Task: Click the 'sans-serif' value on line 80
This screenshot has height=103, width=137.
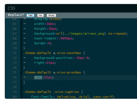Action: [103, 97]
